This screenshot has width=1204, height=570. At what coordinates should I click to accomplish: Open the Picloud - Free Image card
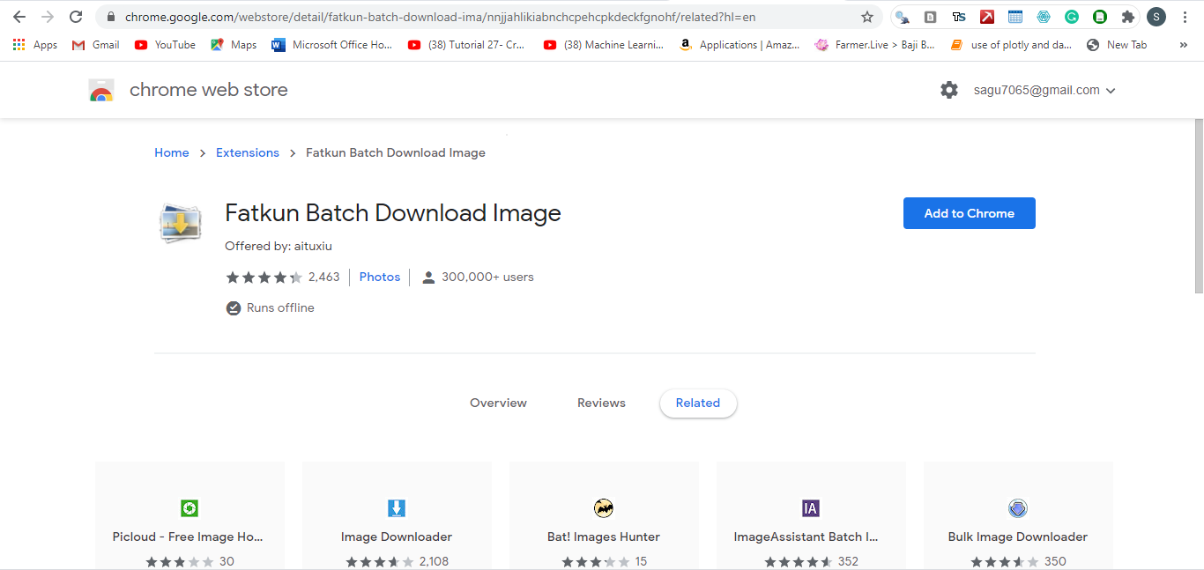click(x=190, y=515)
